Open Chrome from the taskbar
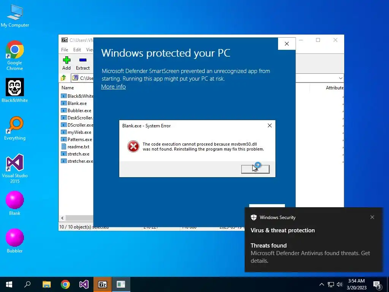 (x=65, y=284)
